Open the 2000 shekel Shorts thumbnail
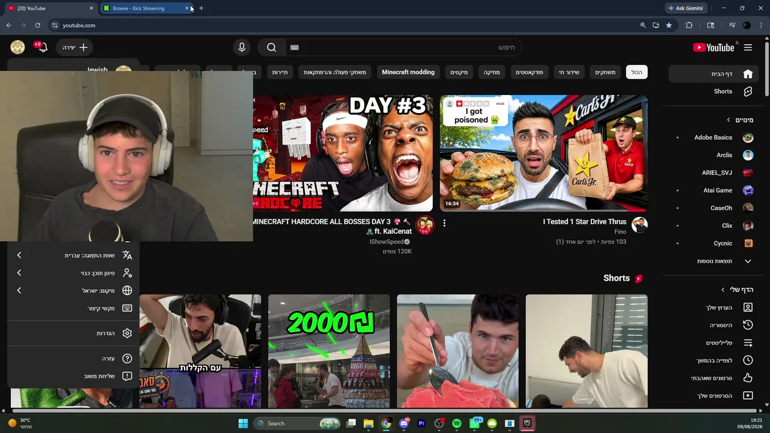The width and height of the screenshot is (770, 433). [x=329, y=351]
